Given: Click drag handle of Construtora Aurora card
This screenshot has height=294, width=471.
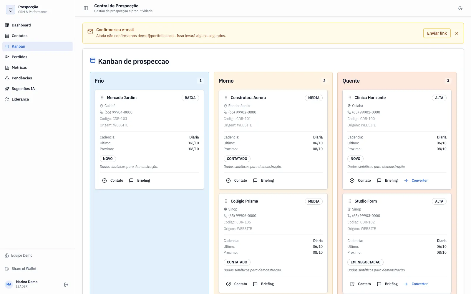Looking at the screenshot, I should click(226, 98).
